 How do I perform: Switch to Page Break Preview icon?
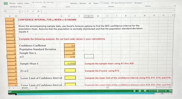tap(145, 91)
